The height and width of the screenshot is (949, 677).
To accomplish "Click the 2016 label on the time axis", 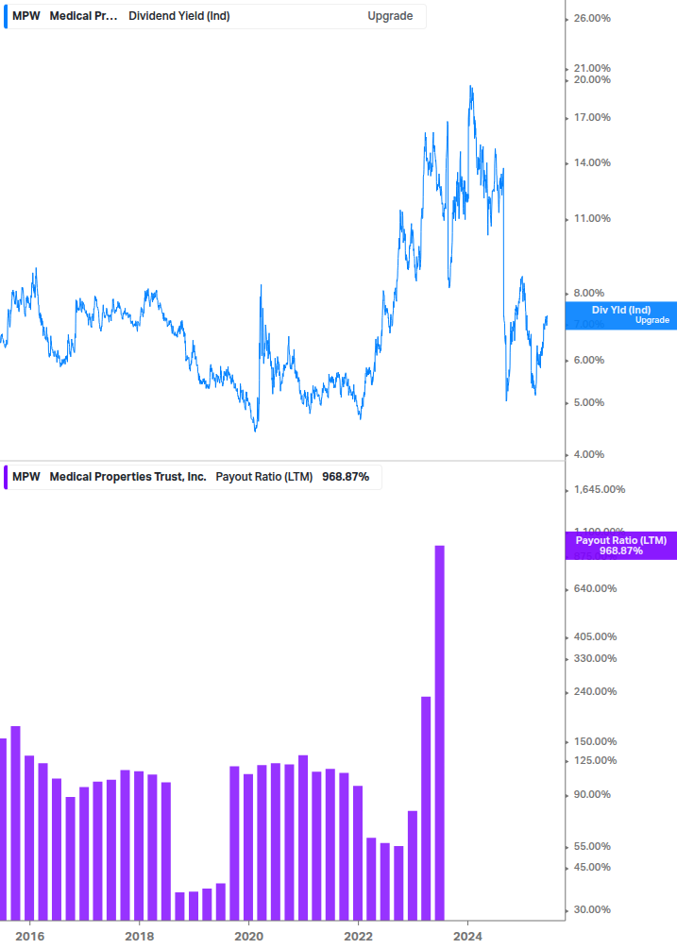I will coord(29,937).
